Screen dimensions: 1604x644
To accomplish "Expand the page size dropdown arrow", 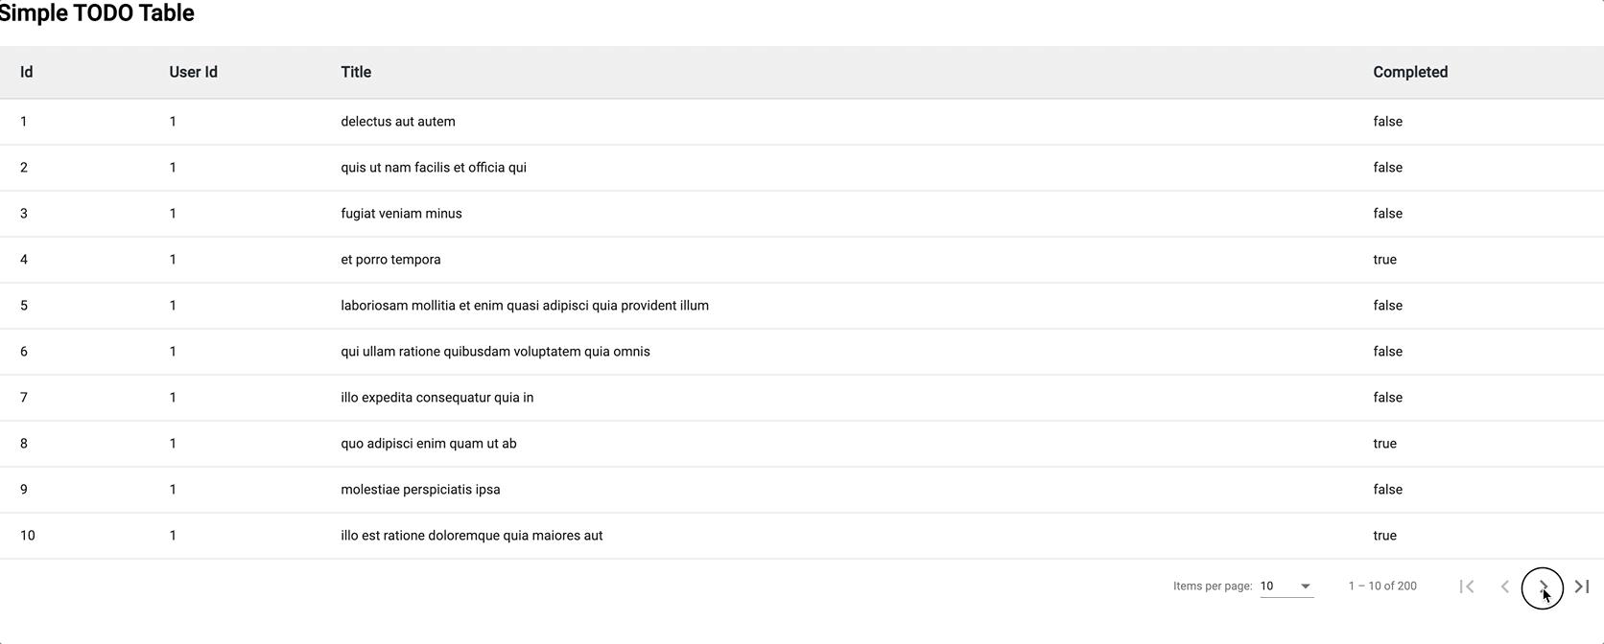I will tap(1305, 586).
